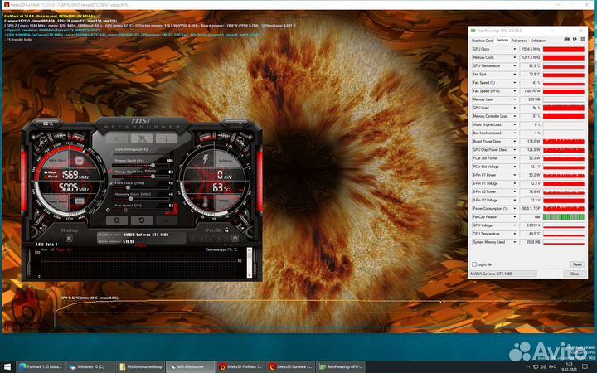Click taskbar clock showing 11:33
This screenshot has width=597, height=373.
[x=569, y=364]
